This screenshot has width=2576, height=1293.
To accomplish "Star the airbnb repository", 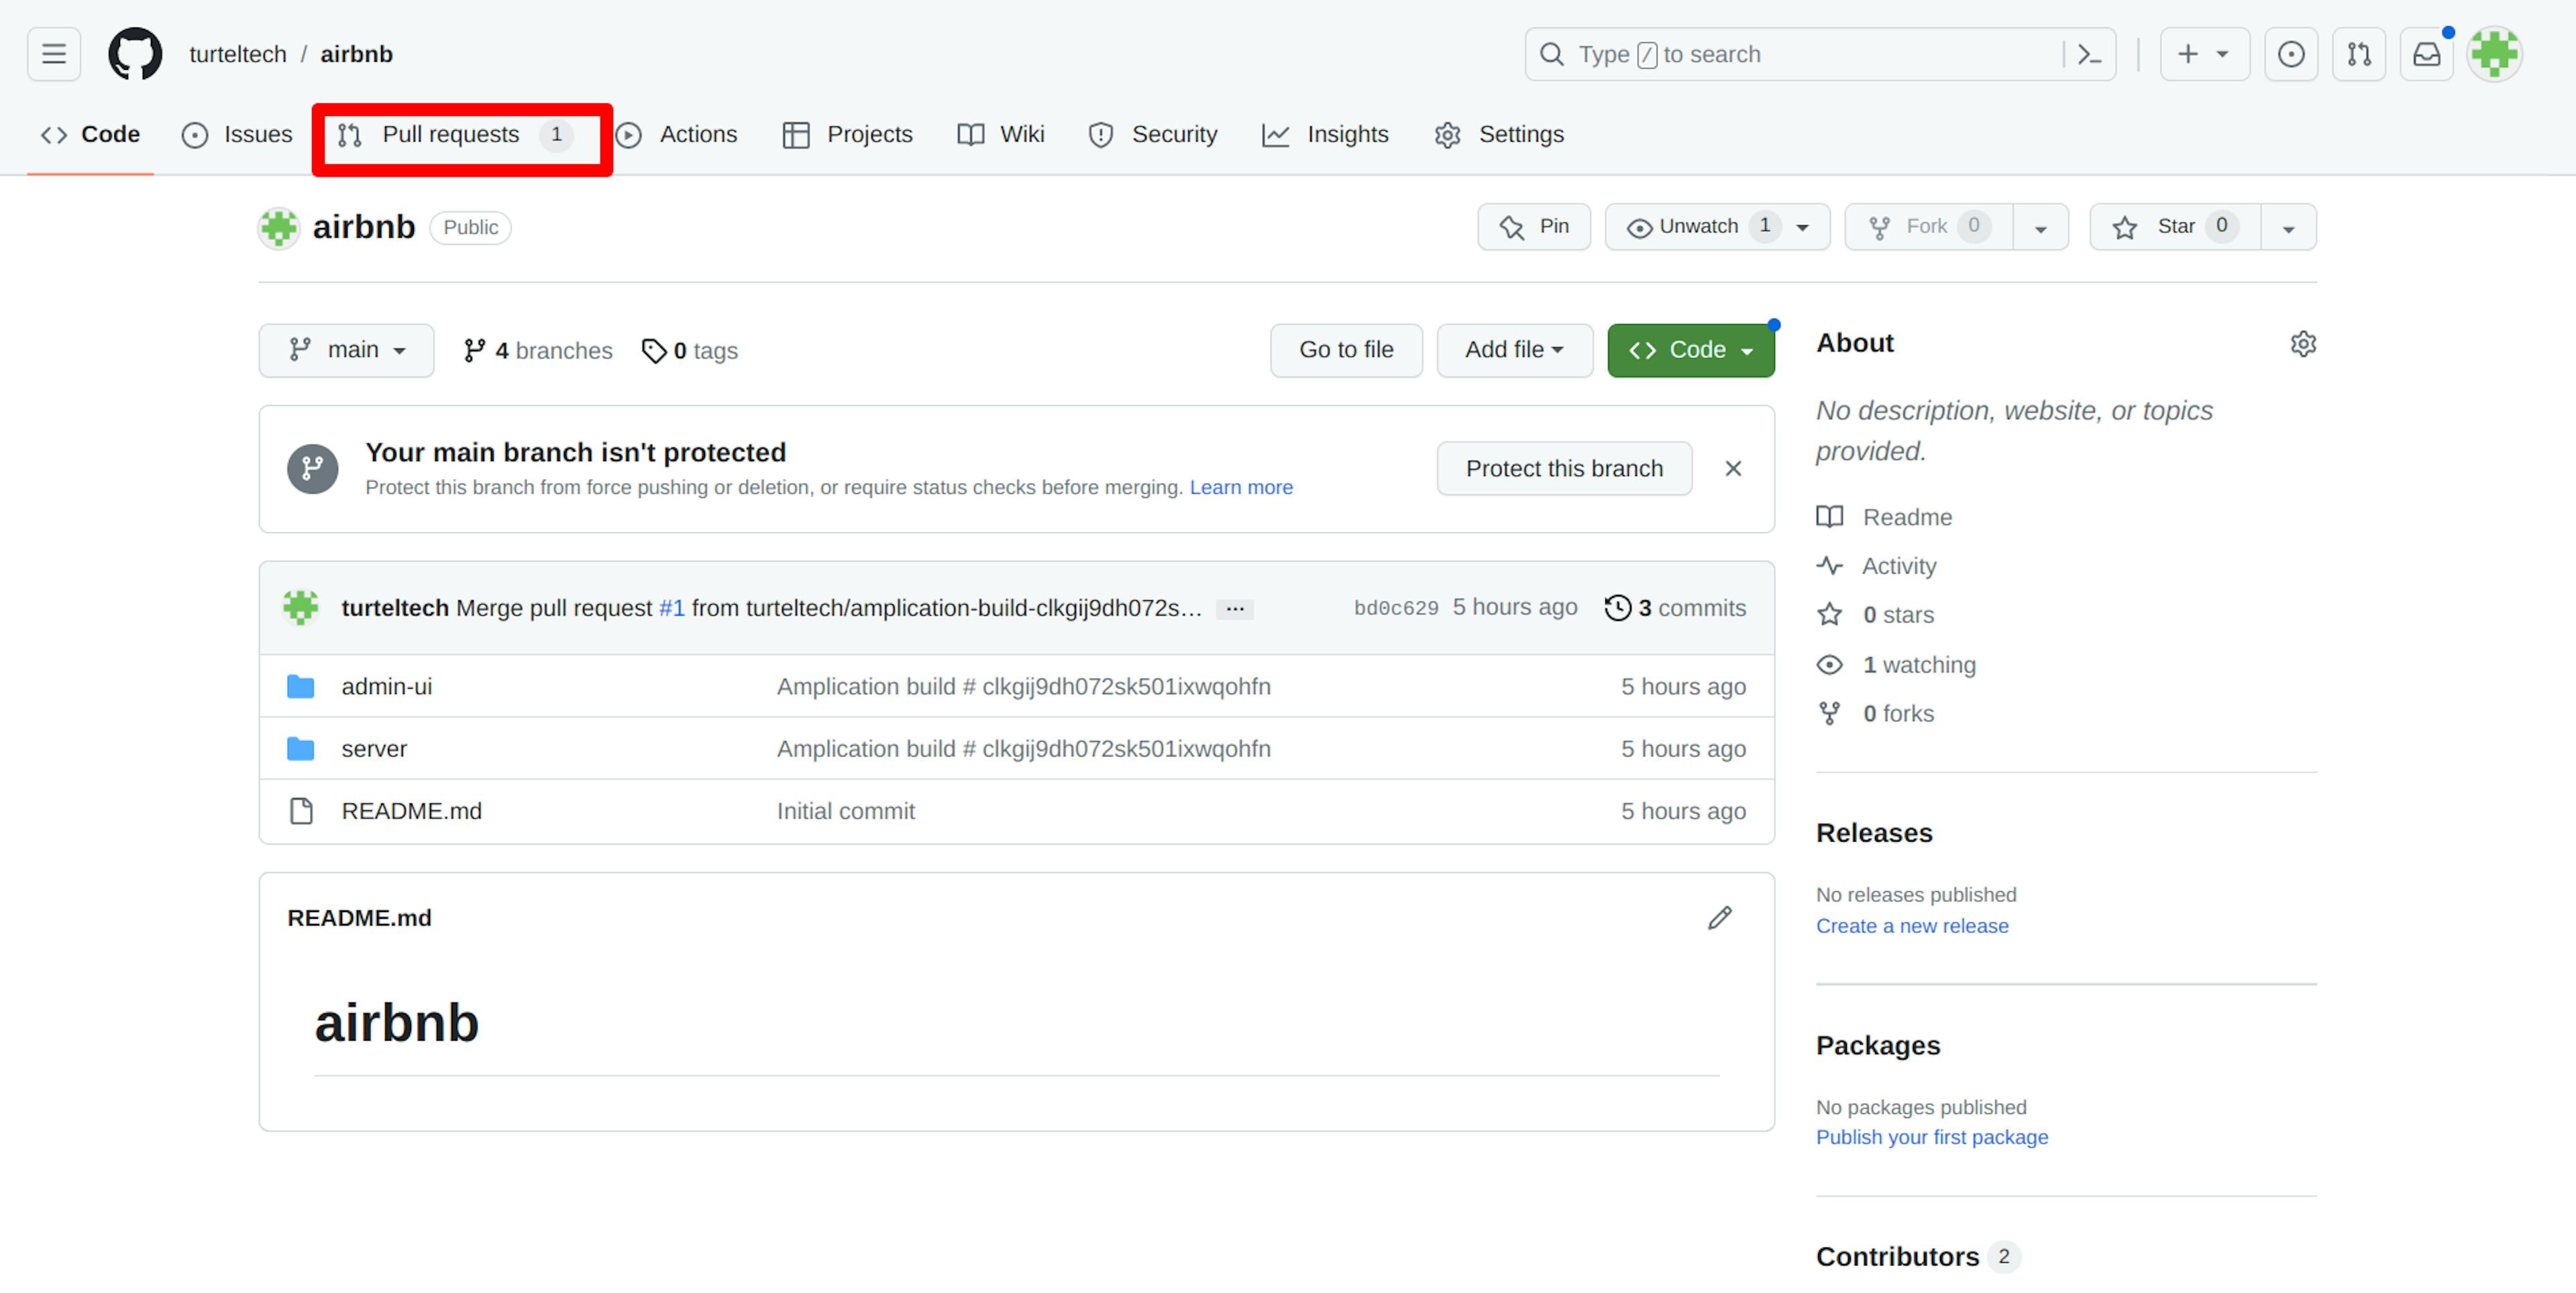I will [2175, 227].
